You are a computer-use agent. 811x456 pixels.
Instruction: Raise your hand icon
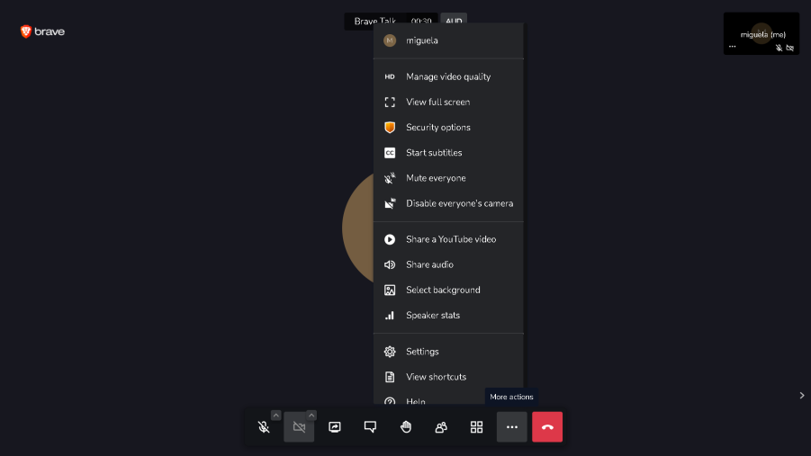pyautogui.click(x=405, y=427)
